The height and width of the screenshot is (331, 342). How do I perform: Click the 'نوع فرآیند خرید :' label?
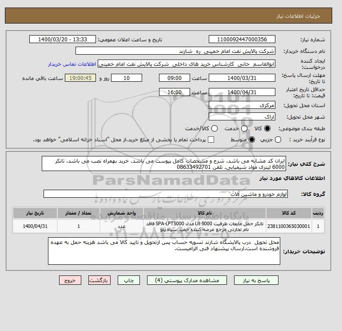[307, 140]
